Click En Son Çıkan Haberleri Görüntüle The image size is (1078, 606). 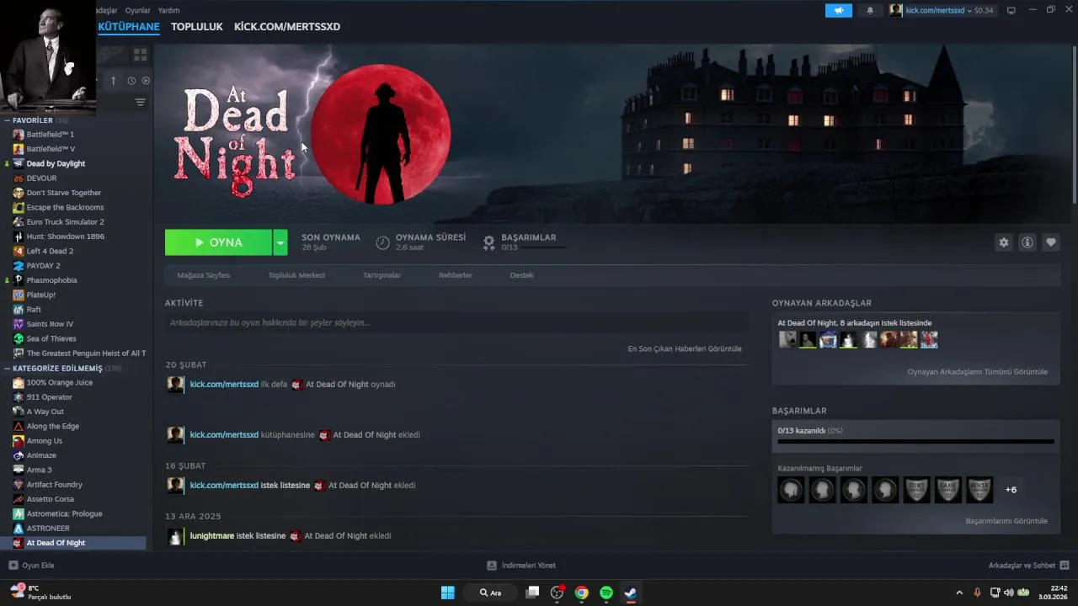685,348
